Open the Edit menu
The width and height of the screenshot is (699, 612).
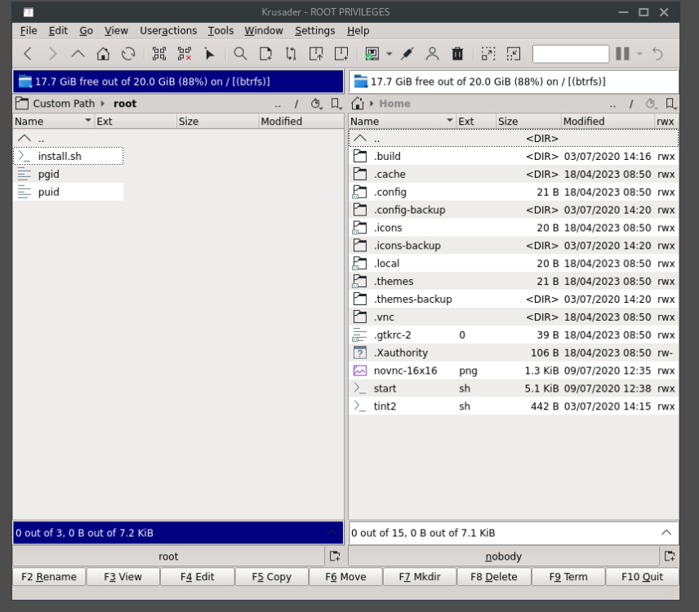[x=58, y=31]
